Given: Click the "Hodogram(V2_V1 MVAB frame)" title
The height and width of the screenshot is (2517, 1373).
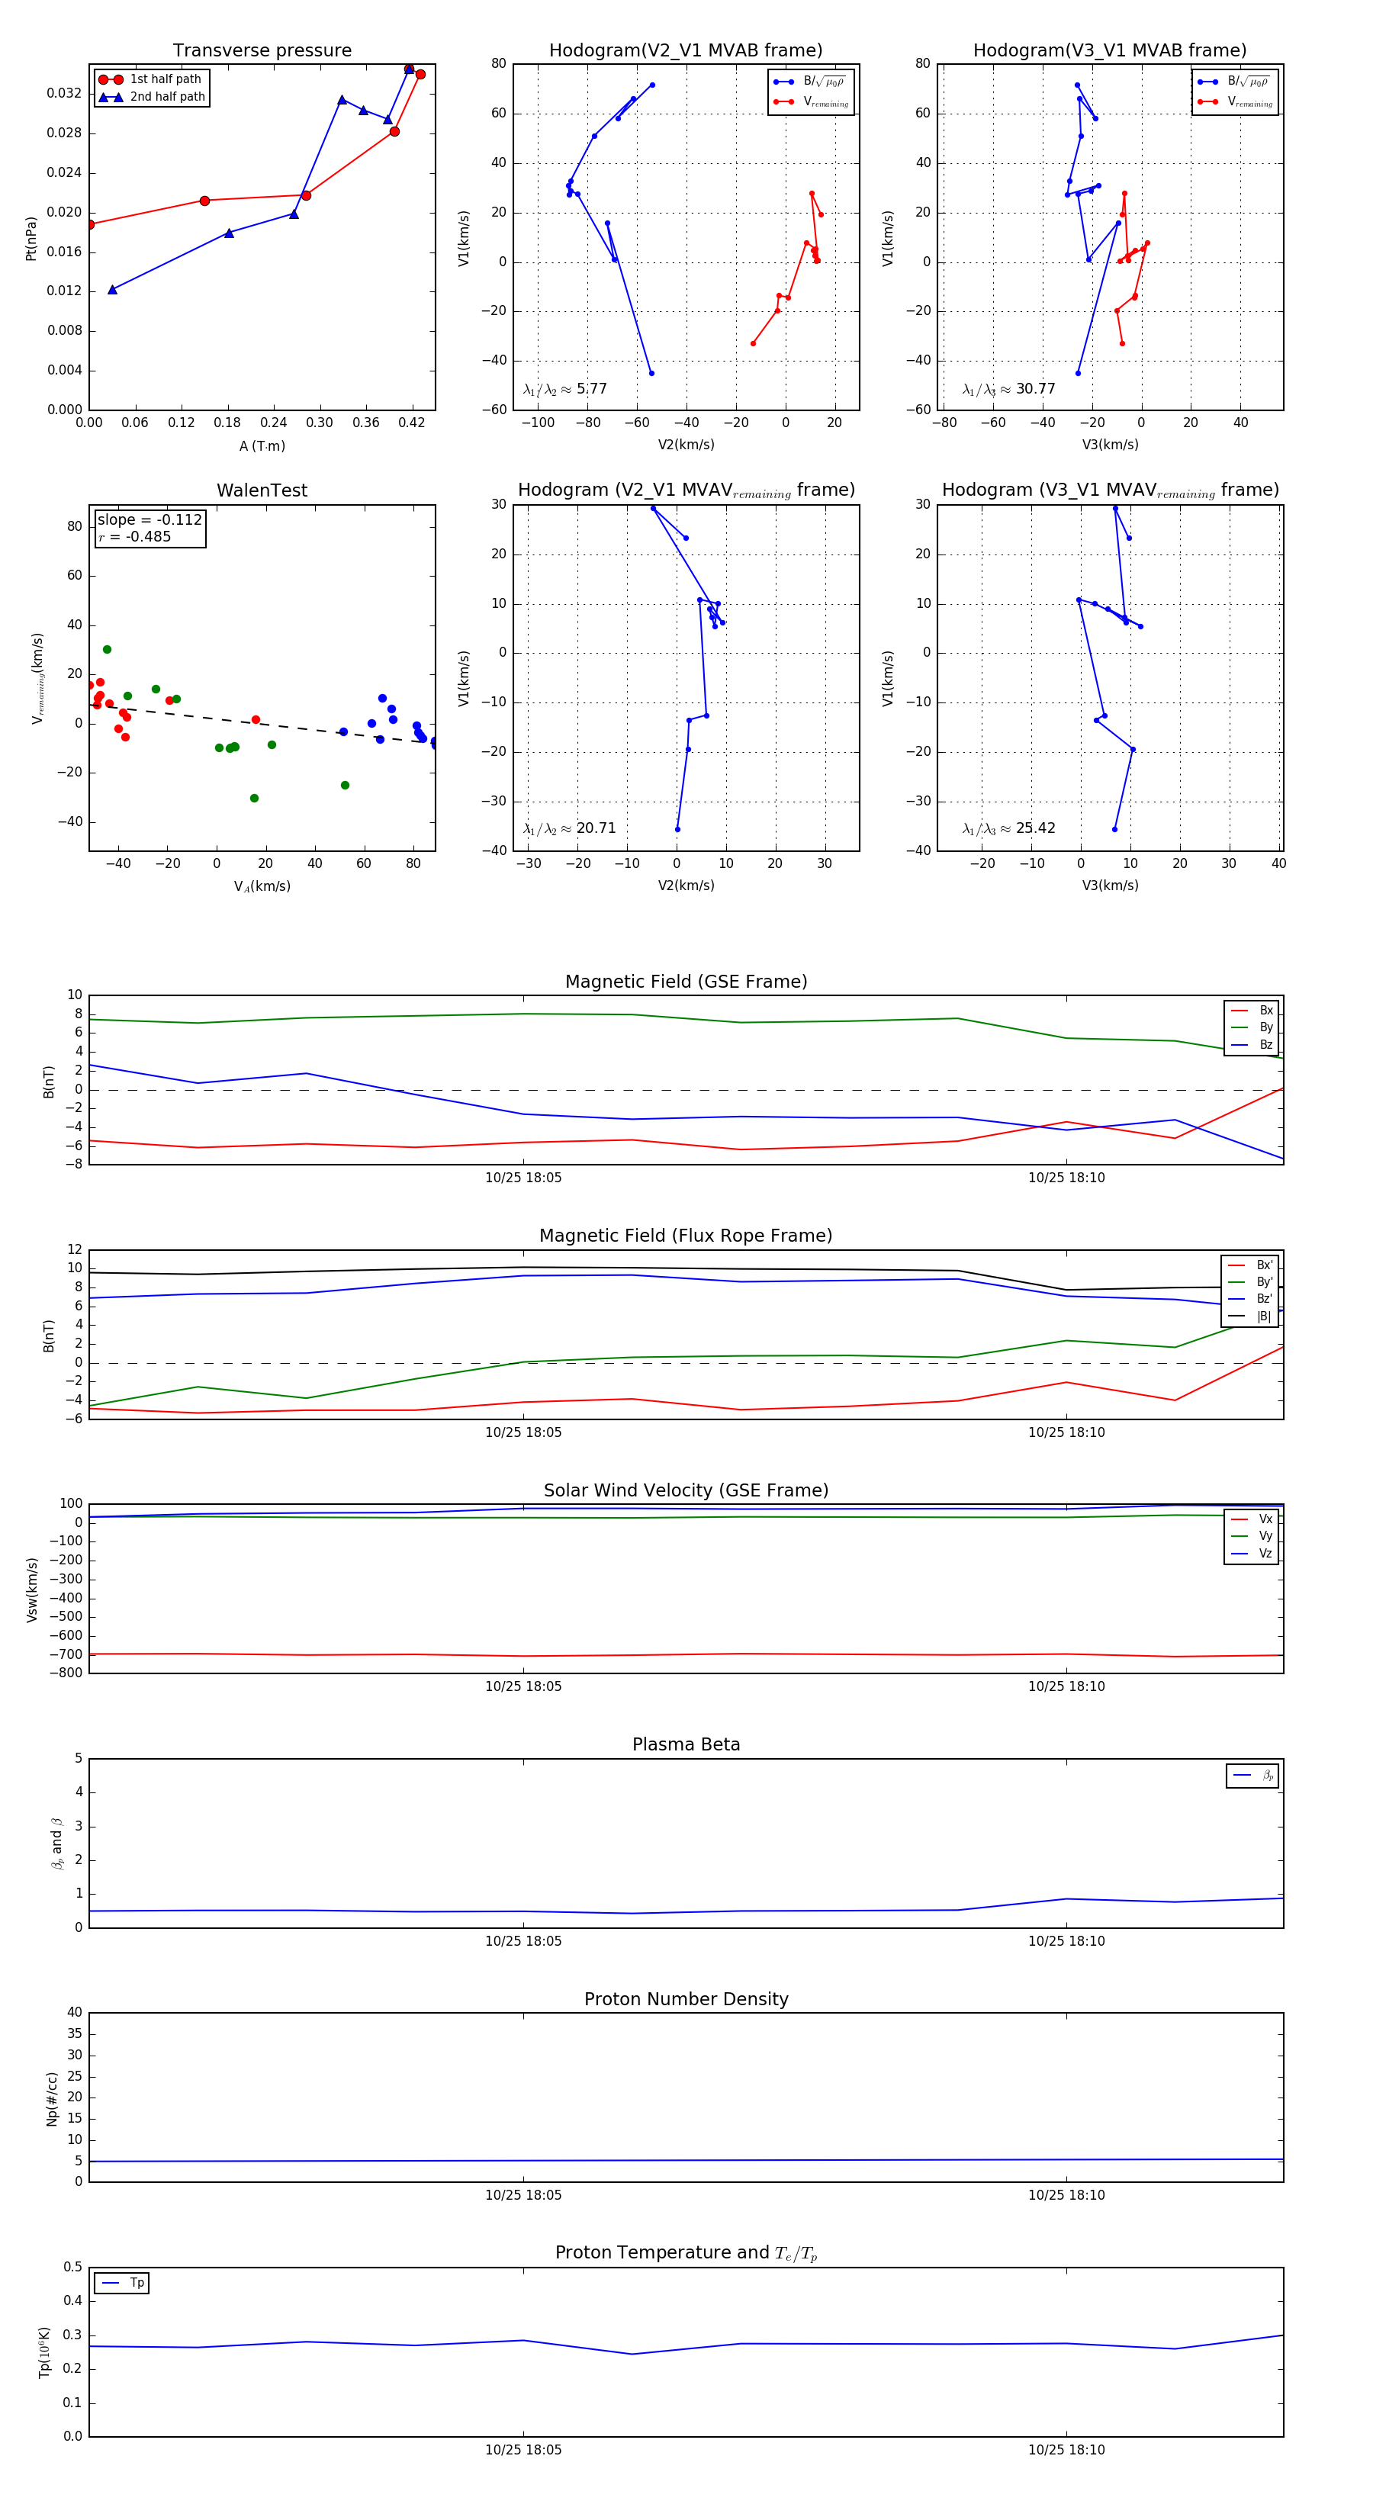Looking at the screenshot, I should (686, 51).
